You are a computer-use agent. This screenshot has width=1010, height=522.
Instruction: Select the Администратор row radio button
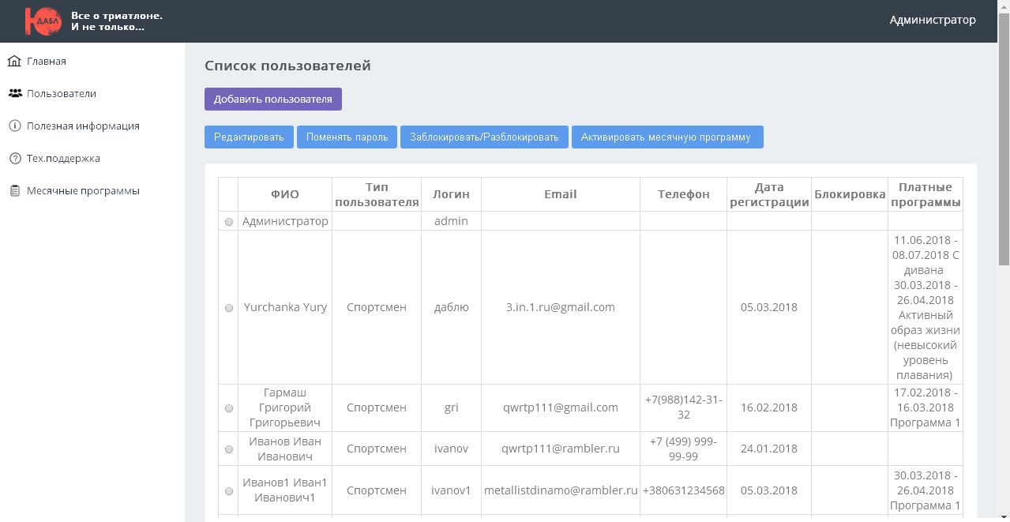click(x=229, y=222)
